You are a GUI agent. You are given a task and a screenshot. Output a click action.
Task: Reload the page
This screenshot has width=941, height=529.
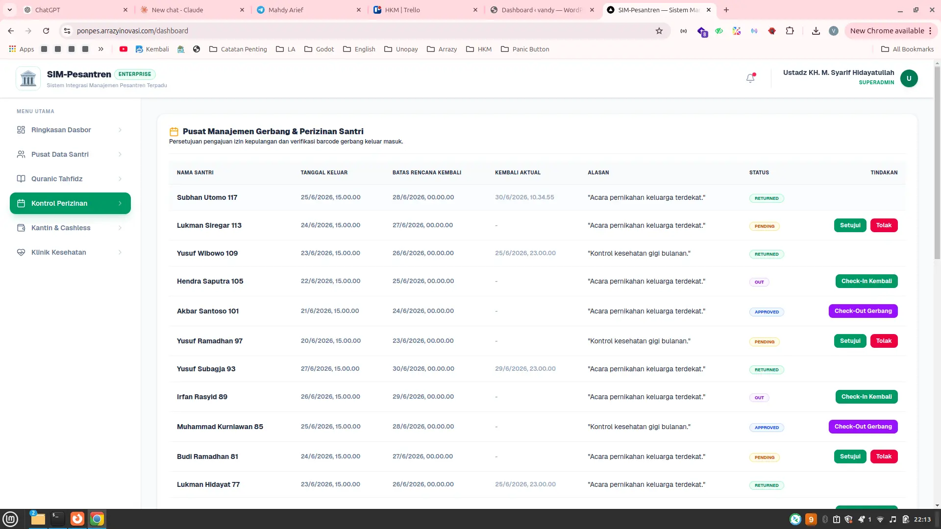(x=46, y=31)
